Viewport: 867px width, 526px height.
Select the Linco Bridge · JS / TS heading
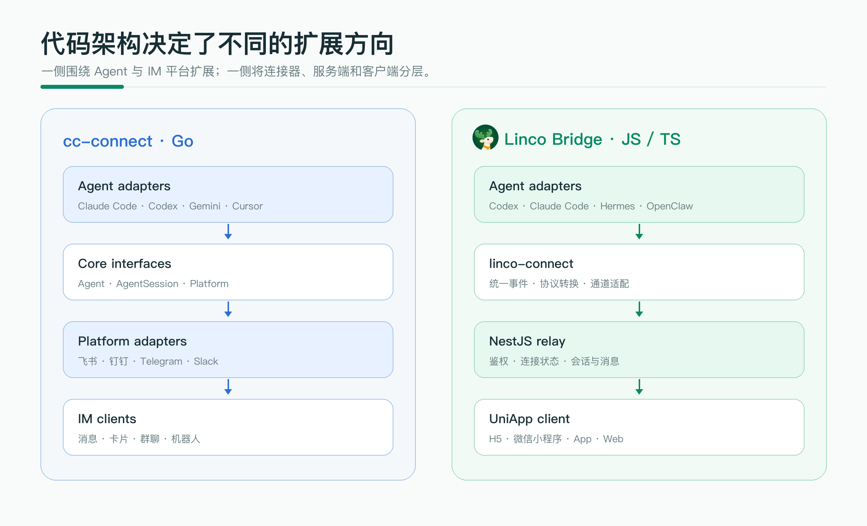click(592, 139)
